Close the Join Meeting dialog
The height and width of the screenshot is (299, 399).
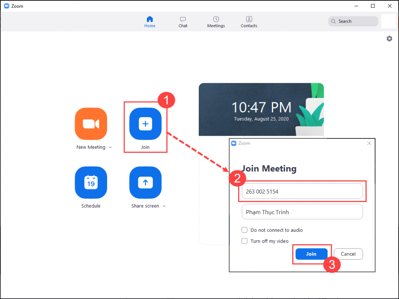pos(369,143)
